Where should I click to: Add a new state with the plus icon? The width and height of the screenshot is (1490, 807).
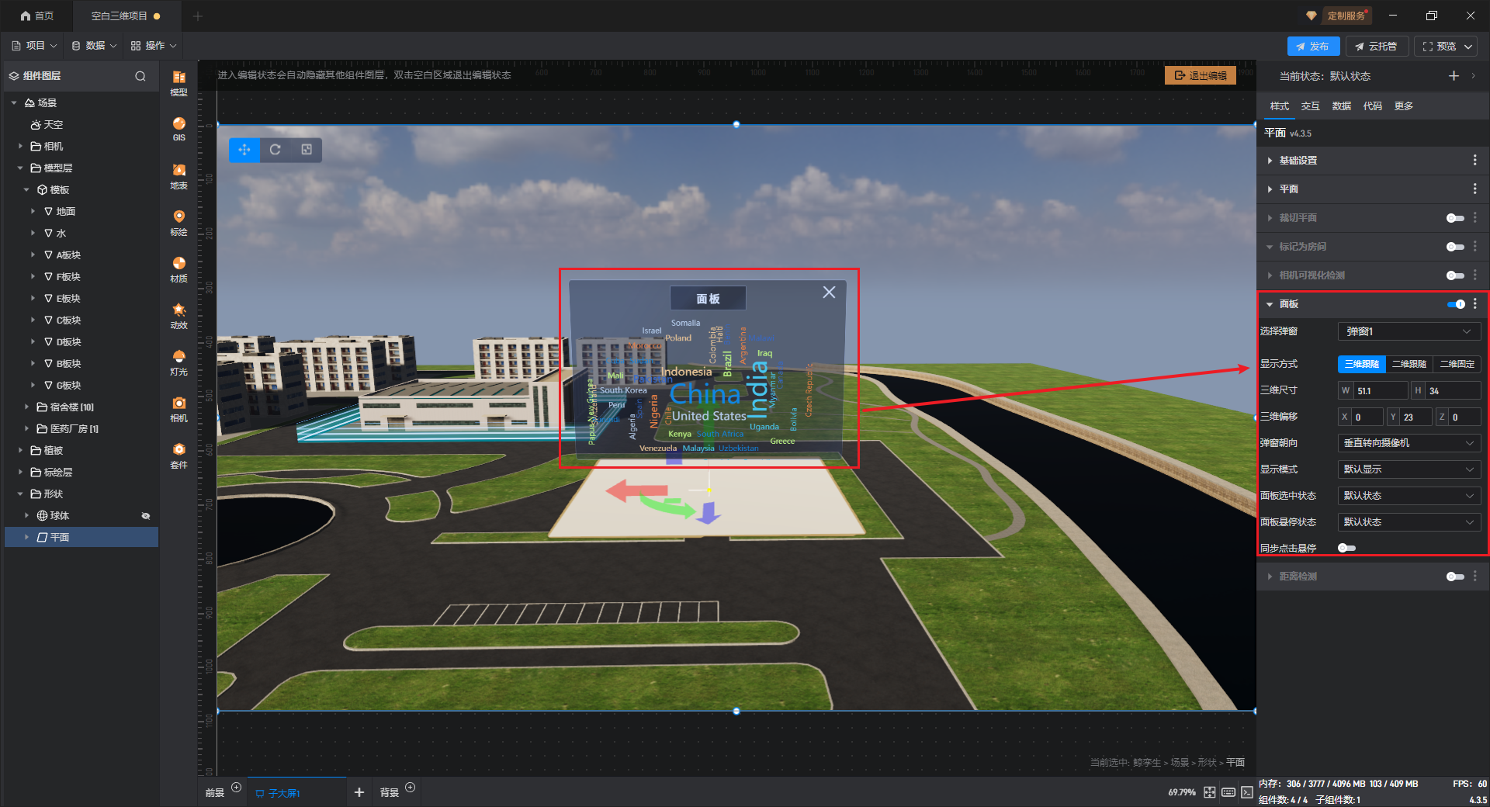pyautogui.click(x=1454, y=76)
